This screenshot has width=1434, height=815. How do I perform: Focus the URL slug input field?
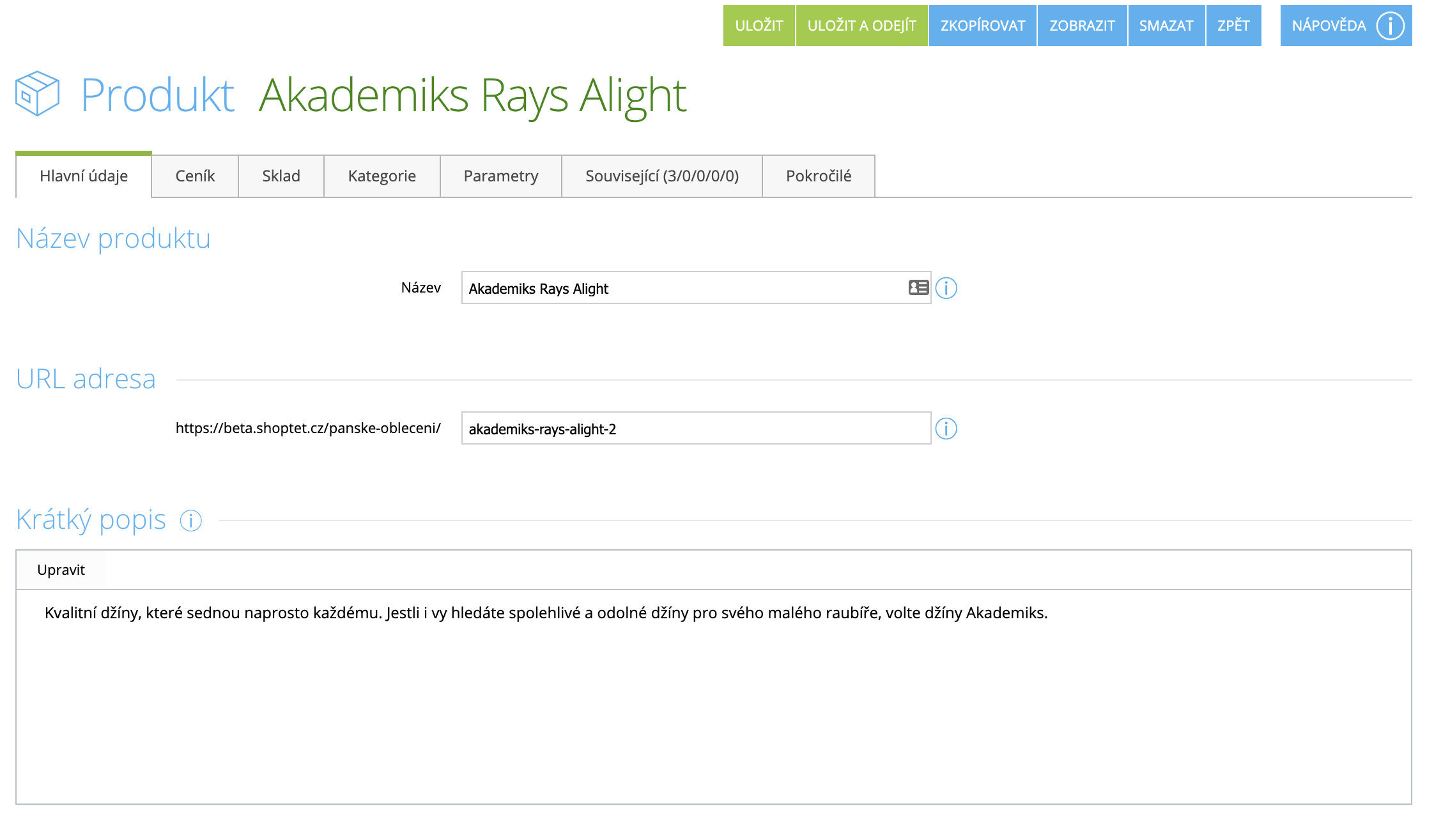[x=696, y=429]
